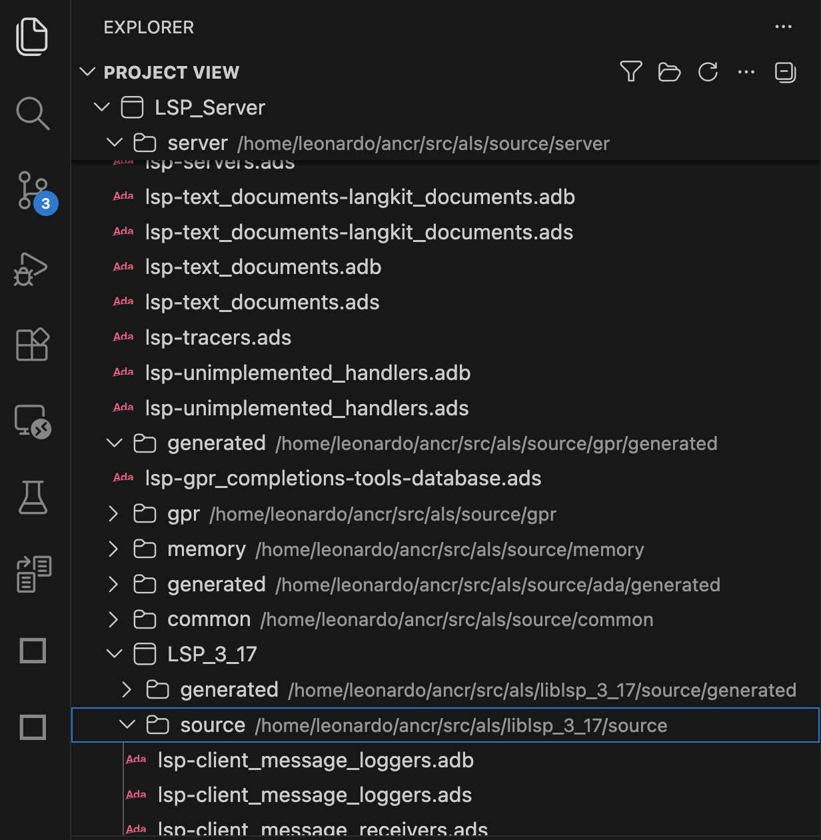Expand the memory folder
This screenshot has height=840, width=821.
tap(113, 549)
